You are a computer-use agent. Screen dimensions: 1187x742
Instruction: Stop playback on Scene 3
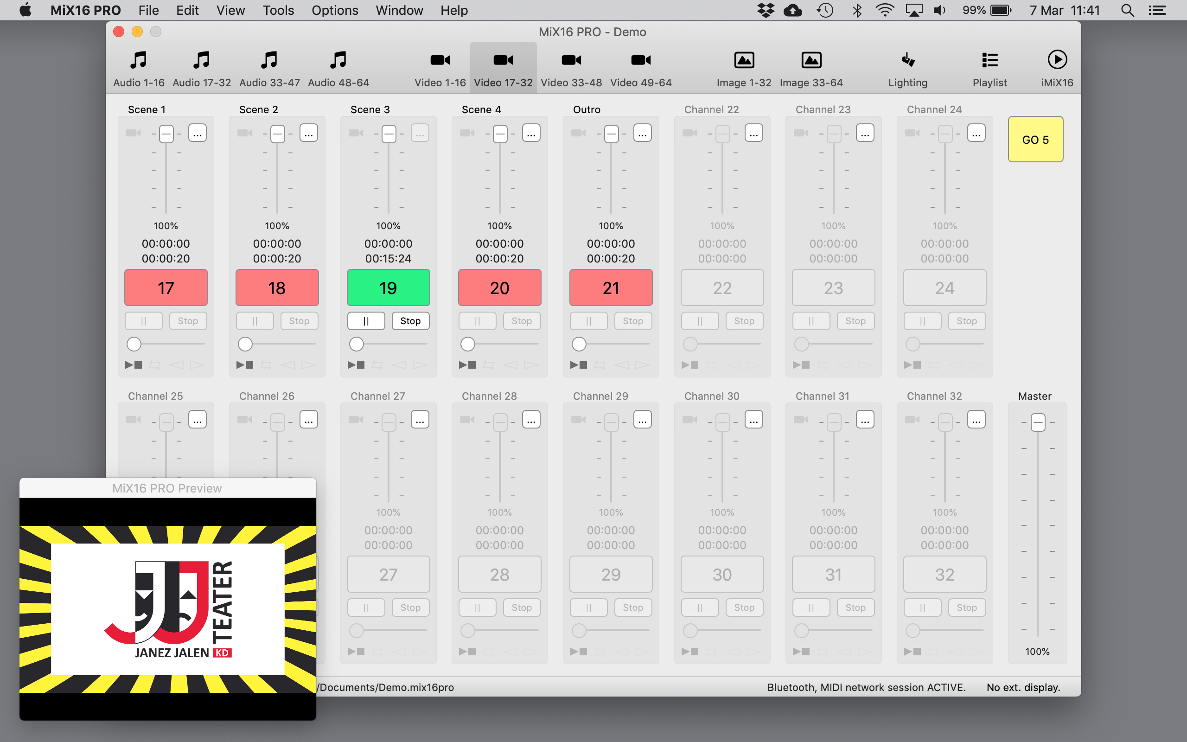click(410, 321)
